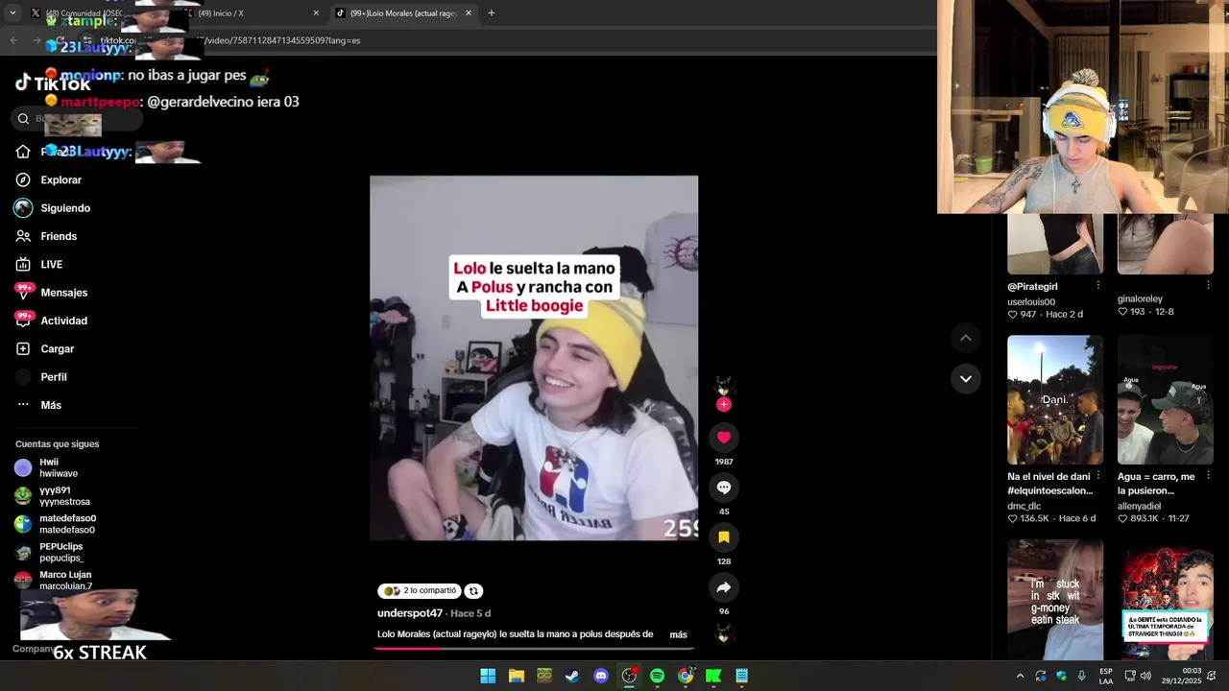Go to previous video with up chevron

[x=966, y=338]
